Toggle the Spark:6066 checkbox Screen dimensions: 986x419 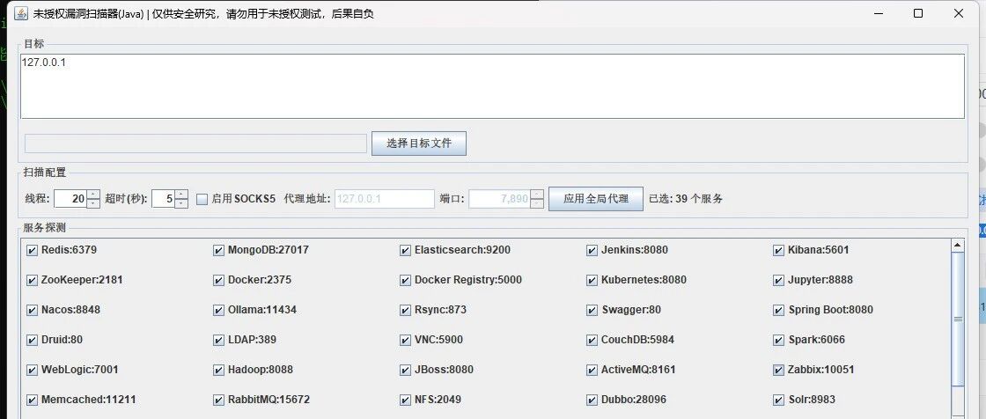[778, 340]
